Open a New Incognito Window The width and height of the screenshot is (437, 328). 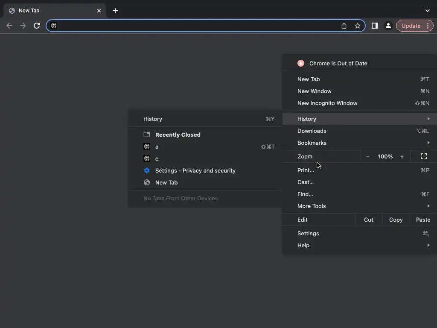pos(359,103)
